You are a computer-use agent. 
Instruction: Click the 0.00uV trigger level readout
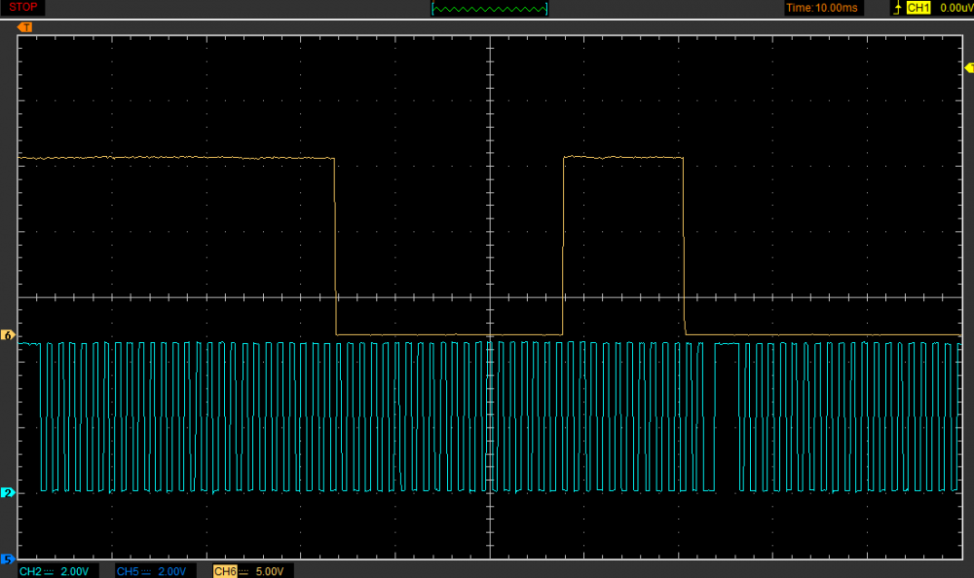(x=955, y=8)
